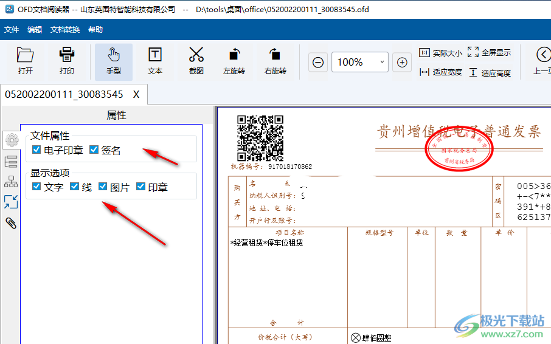This screenshot has height=344, width=551.
Task: Activate the Screenshot scissors tool
Action: (196, 61)
